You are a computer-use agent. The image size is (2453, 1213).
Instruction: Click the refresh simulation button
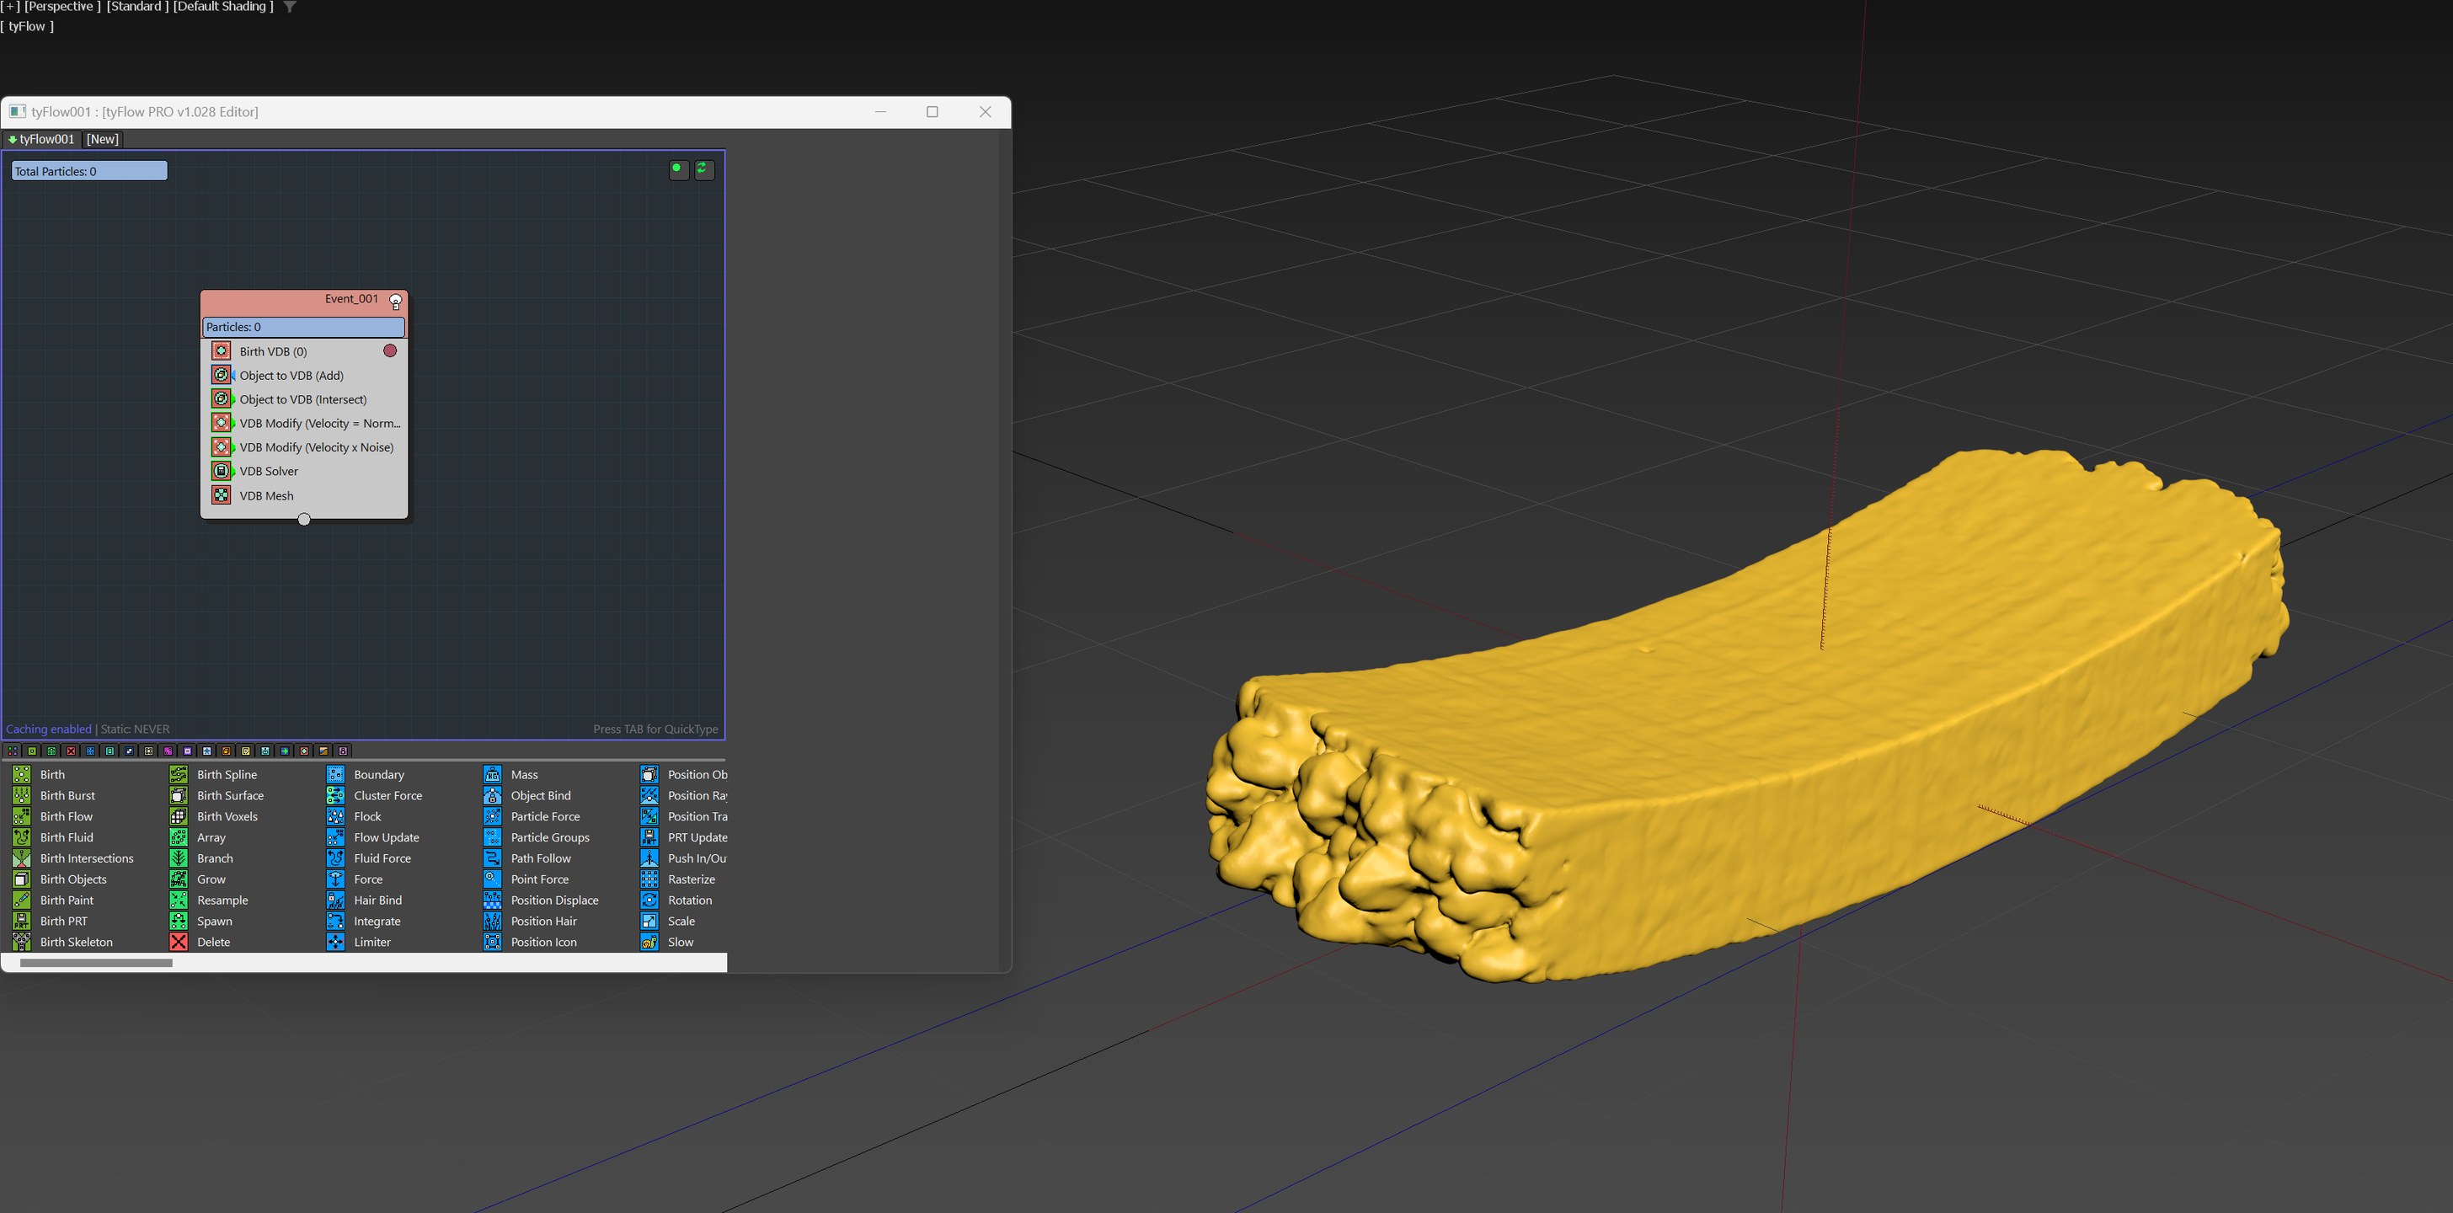coord(703,169)
